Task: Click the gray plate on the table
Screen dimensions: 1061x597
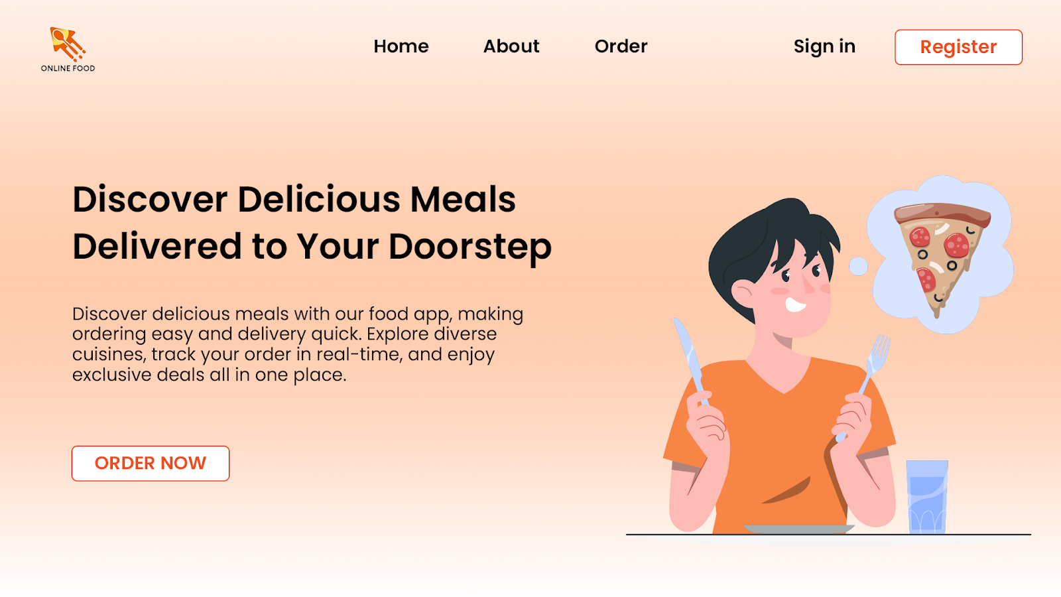Action: (x=798, y=529)
